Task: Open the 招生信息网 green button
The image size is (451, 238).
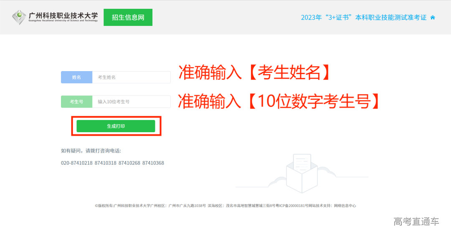Action: click(x=128, y=18)
